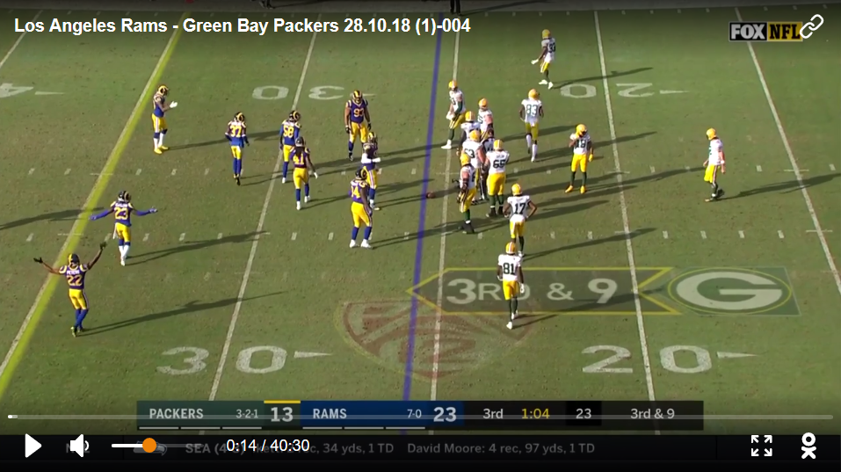
Task: Click the 0:14 / 40:30 time display
Action: click(268, 445)
